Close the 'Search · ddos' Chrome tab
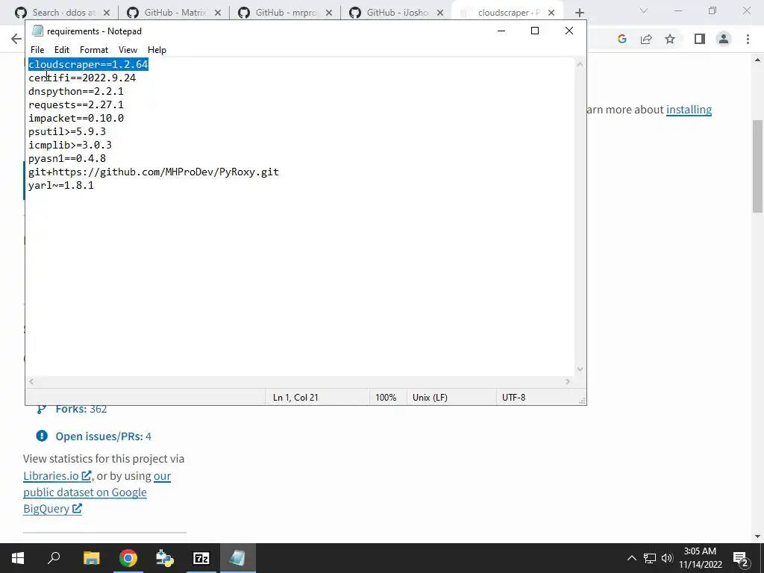 (107, 13)
